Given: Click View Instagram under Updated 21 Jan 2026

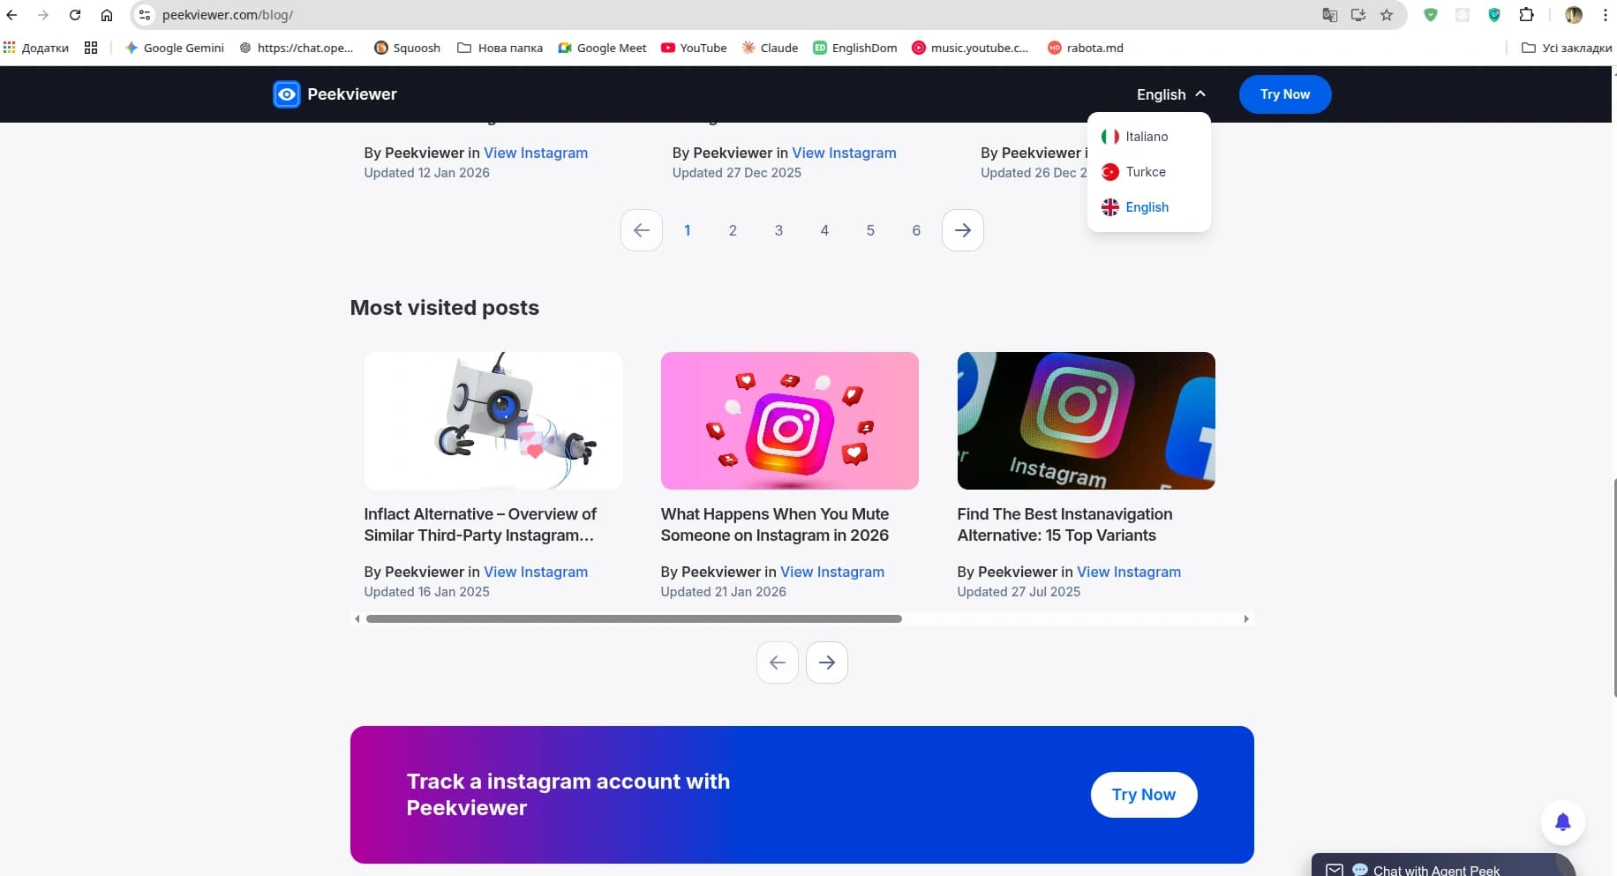Looking at the screenshot, I should click(832, 572).
